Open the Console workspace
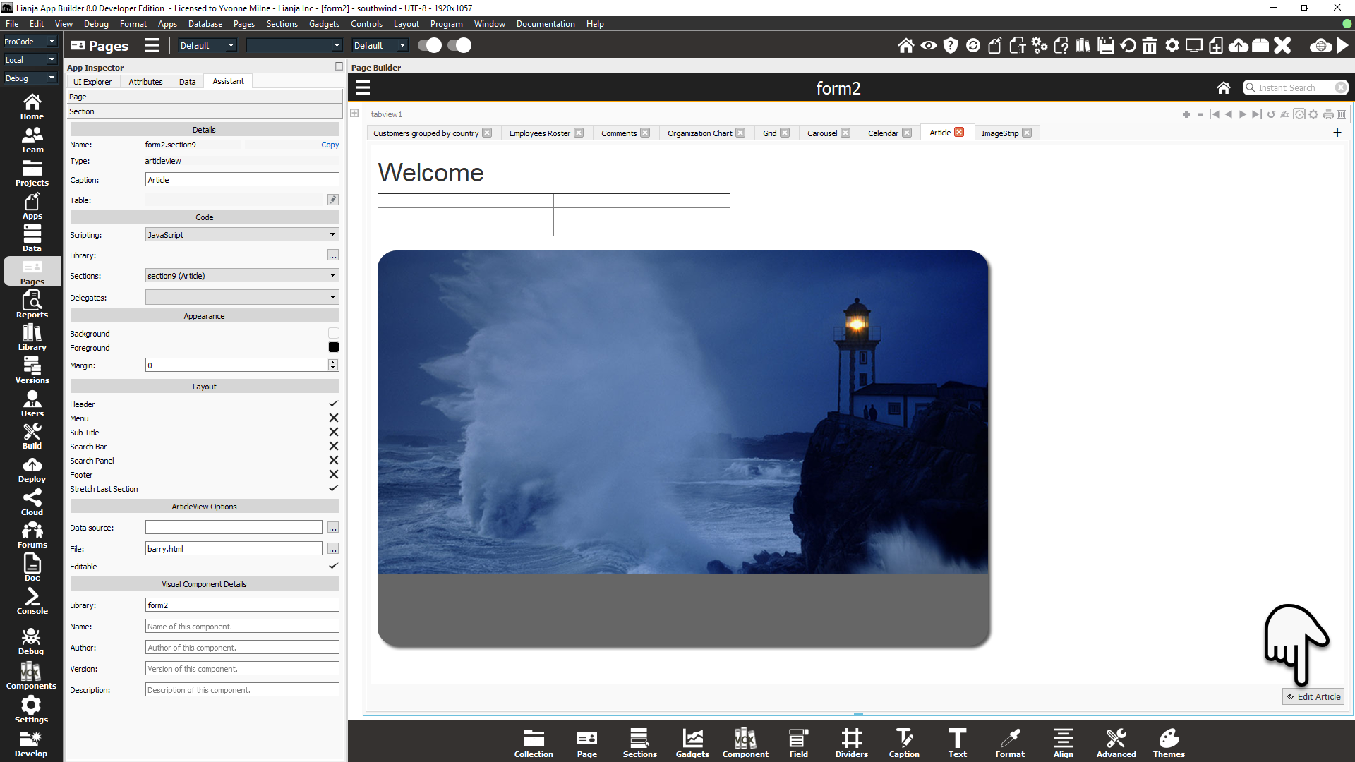Viewport: 1355px width, 762px height. (32, 601)
